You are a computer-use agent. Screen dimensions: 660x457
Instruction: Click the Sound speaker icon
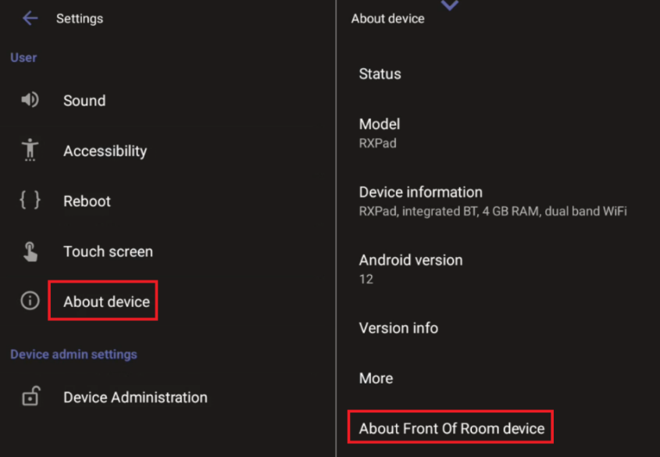(30, 100)
